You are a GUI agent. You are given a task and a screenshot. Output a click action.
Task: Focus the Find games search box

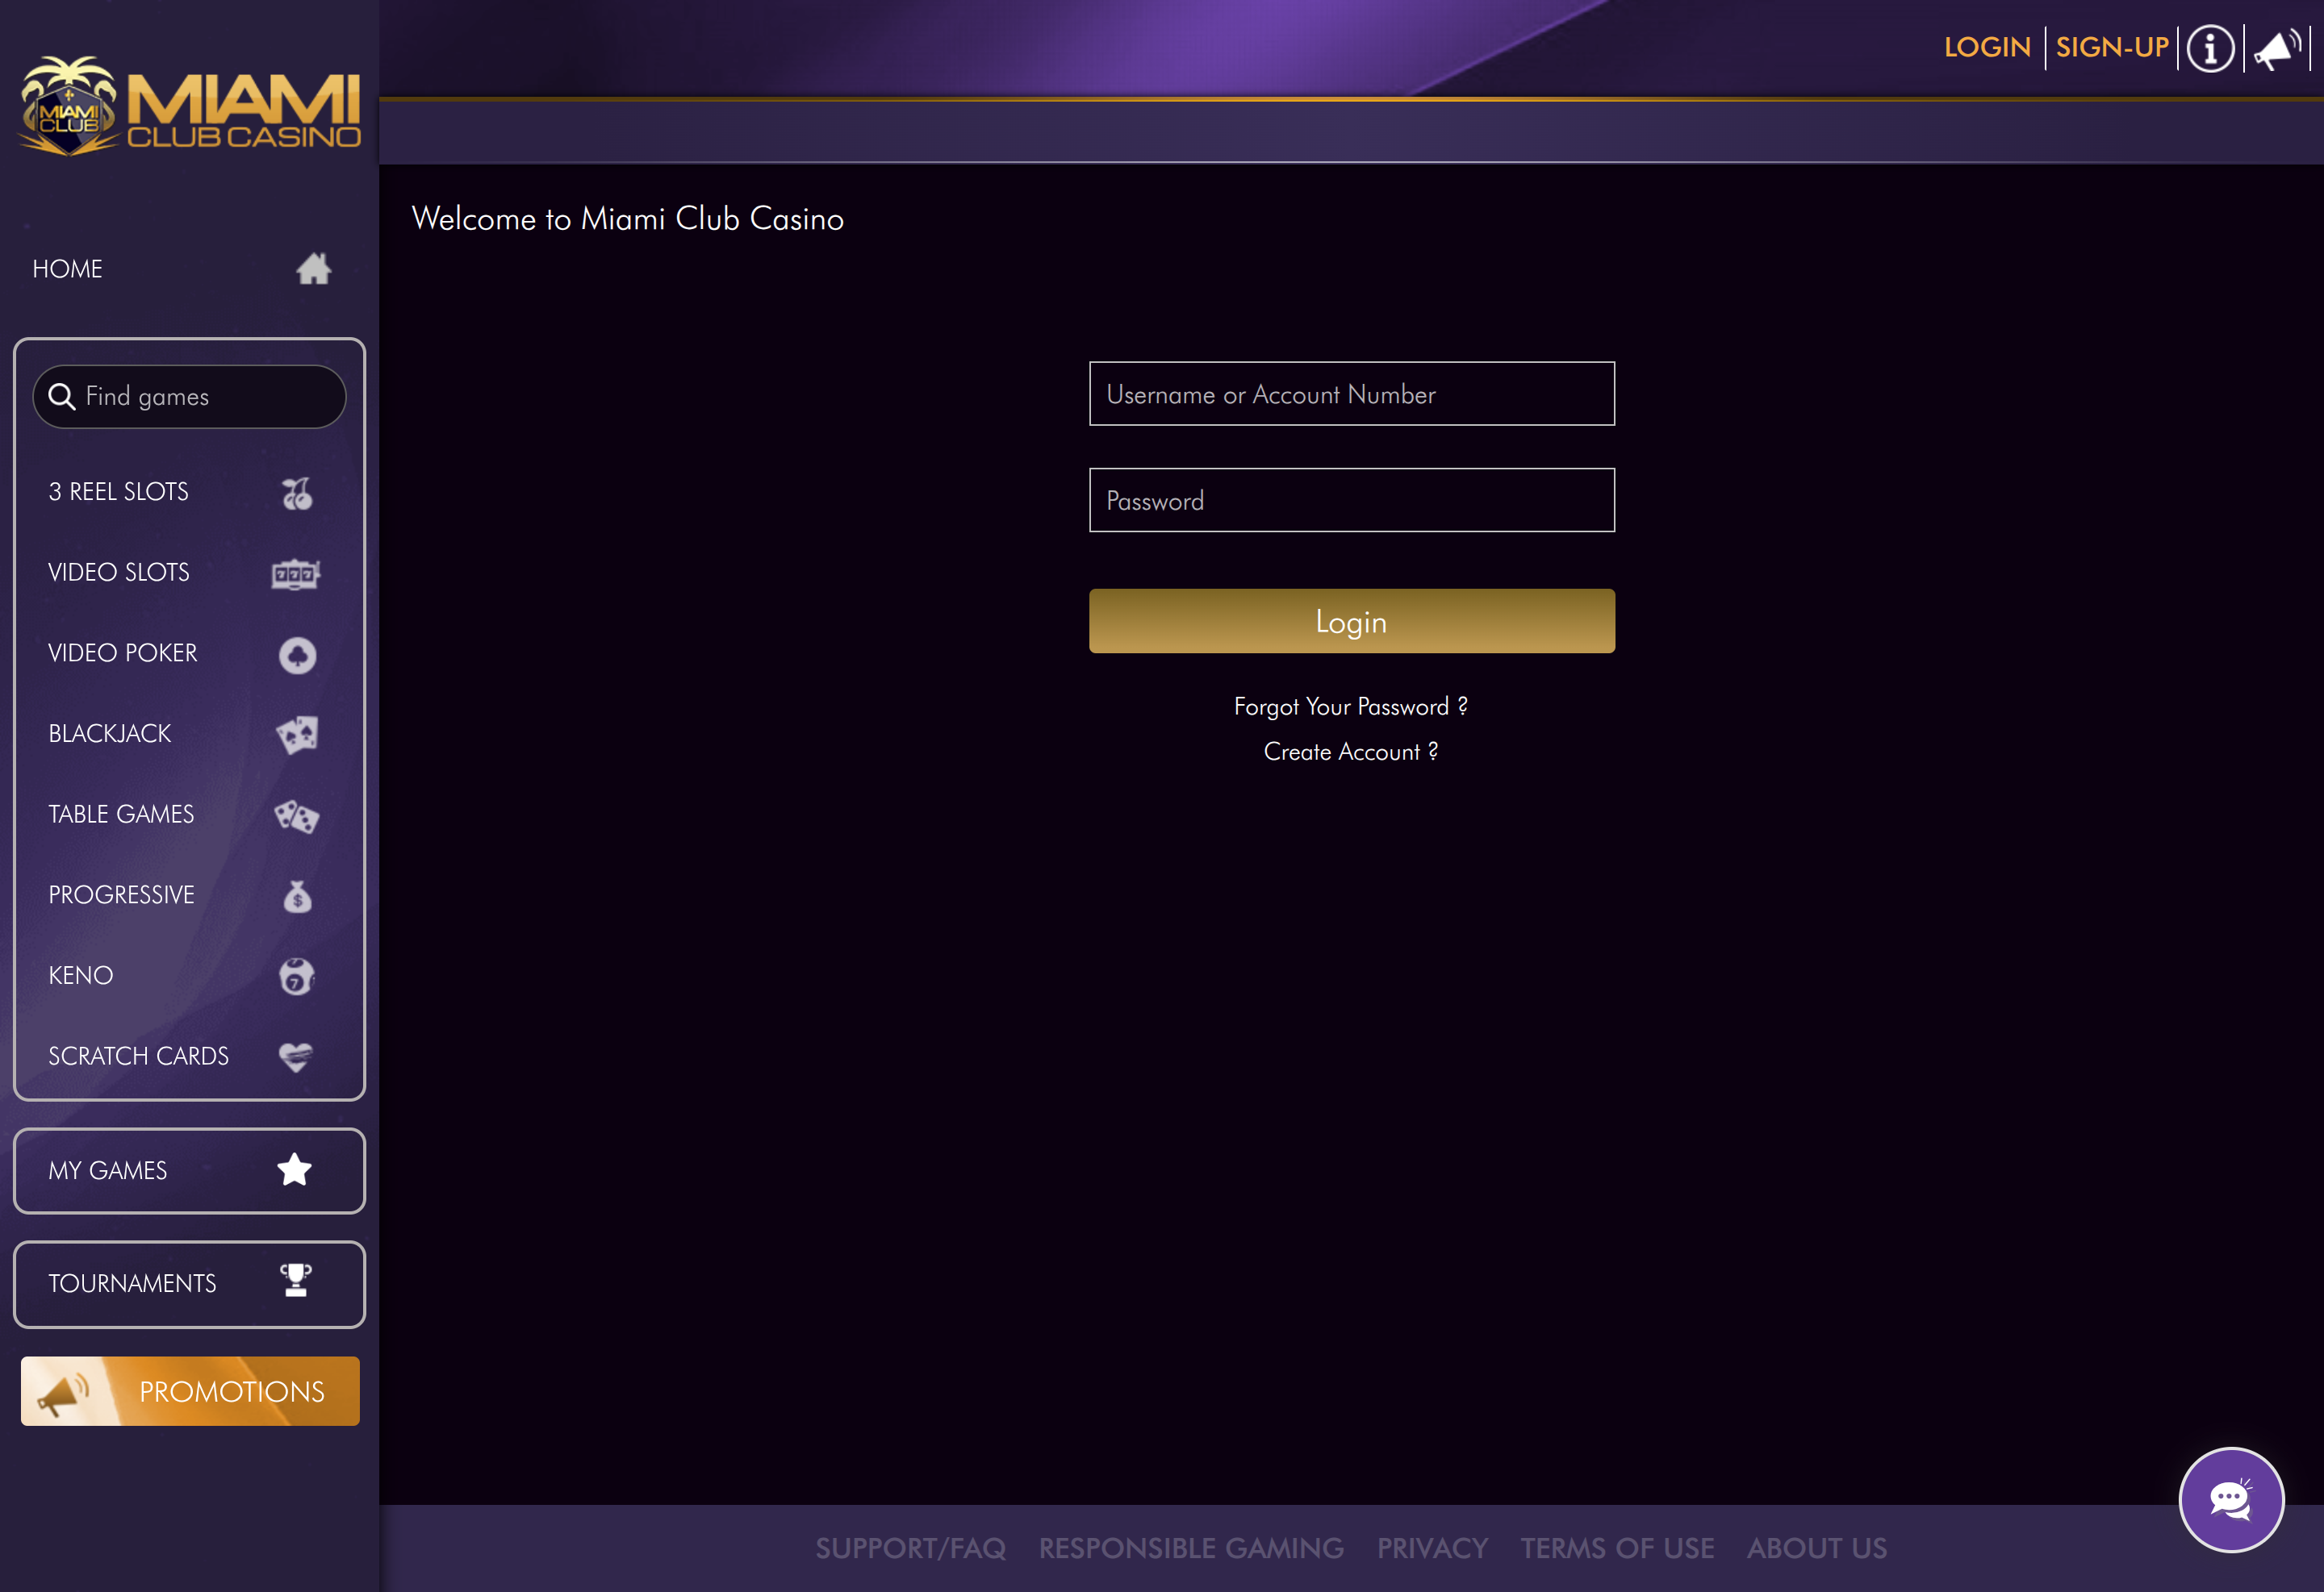pos(189,397)
